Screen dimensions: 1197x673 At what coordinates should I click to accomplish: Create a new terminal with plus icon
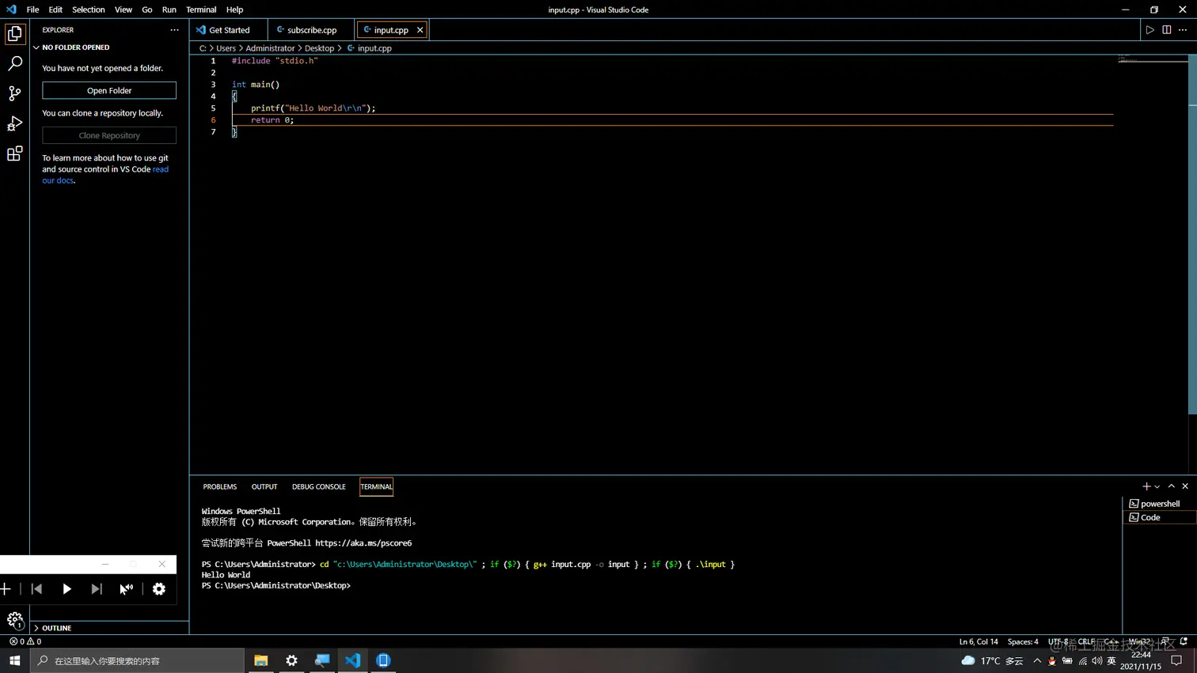pos(1146,486)
